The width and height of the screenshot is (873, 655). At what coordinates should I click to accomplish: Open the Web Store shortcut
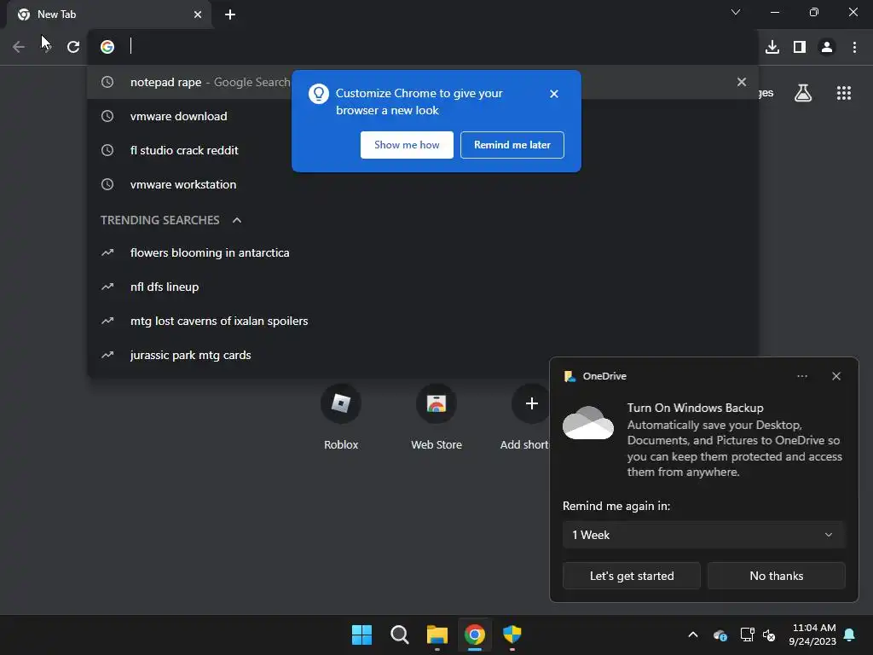point(436,418)
